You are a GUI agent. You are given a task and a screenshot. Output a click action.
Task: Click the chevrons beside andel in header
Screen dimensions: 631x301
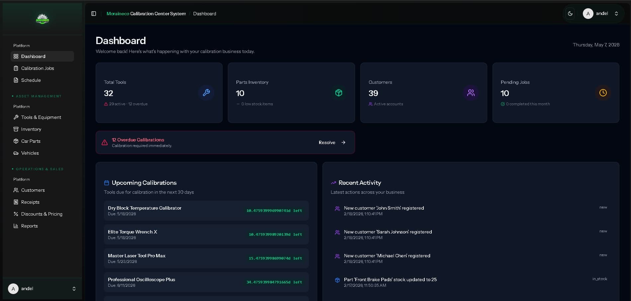point(616,14)
